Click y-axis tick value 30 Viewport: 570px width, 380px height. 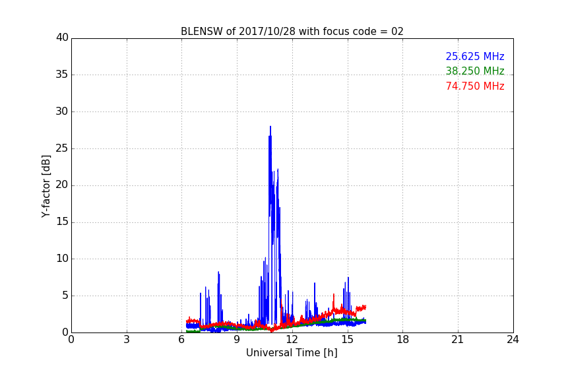(62, 111)
